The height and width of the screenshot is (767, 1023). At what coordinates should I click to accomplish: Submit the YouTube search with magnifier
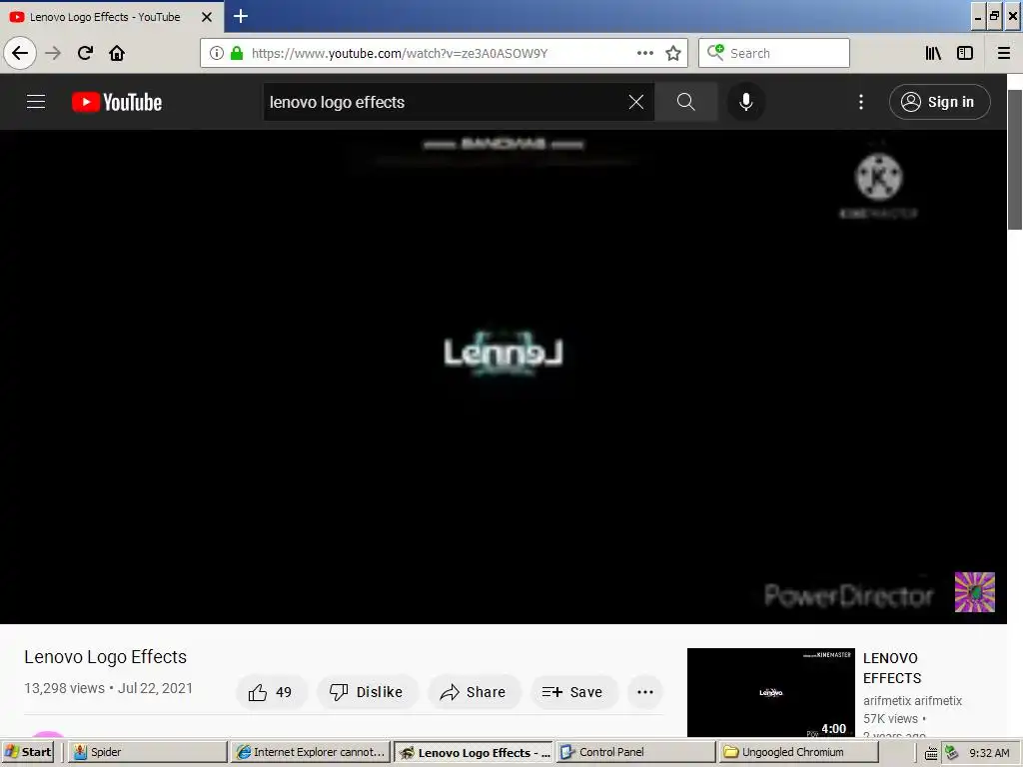click(x=685, y=102)
